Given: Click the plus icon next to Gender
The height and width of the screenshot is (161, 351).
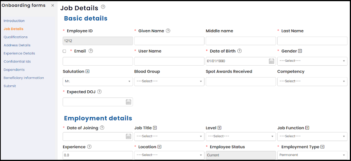Looking at the screenshot, I should tap(300, 51).
